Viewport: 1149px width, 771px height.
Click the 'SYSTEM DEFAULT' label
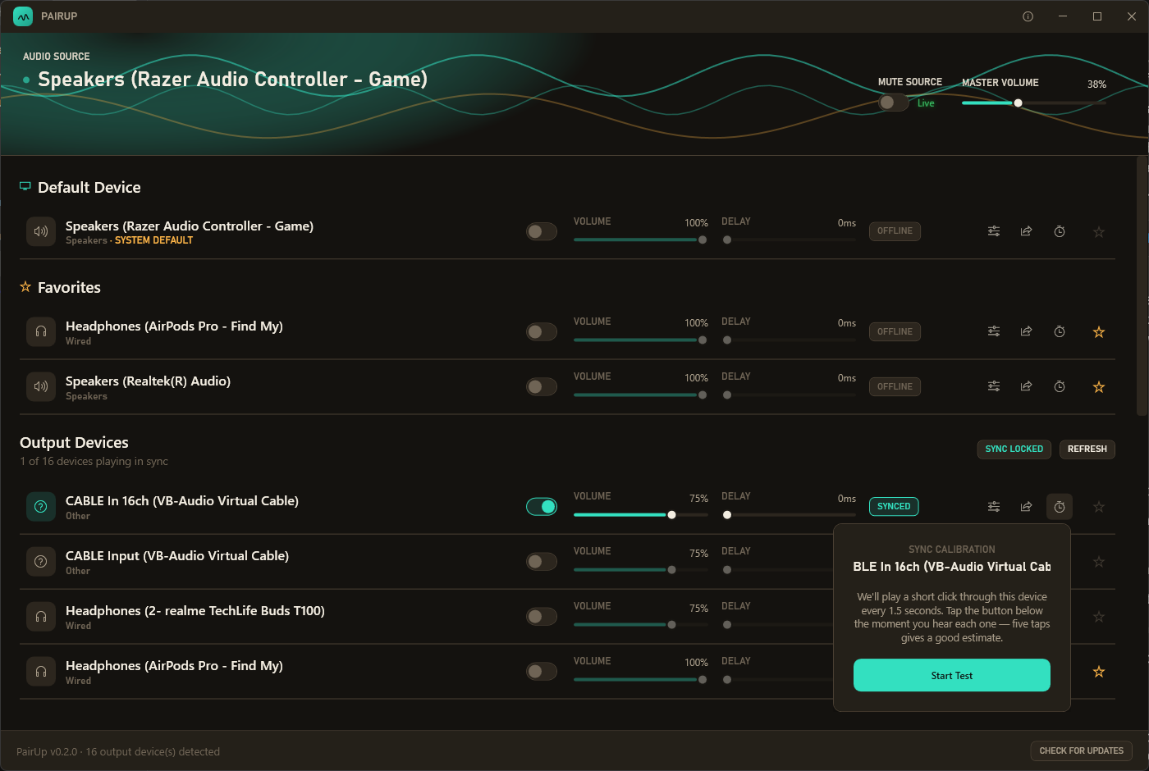coord(153,240)
